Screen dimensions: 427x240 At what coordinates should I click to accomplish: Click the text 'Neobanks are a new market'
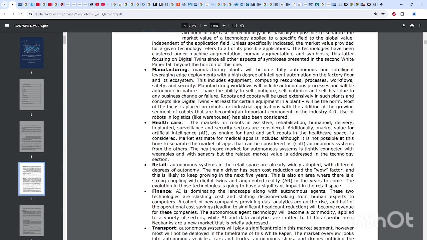coord(182,223)
